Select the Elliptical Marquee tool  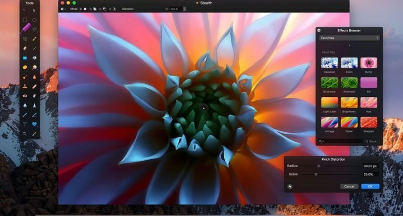point(34,20)
